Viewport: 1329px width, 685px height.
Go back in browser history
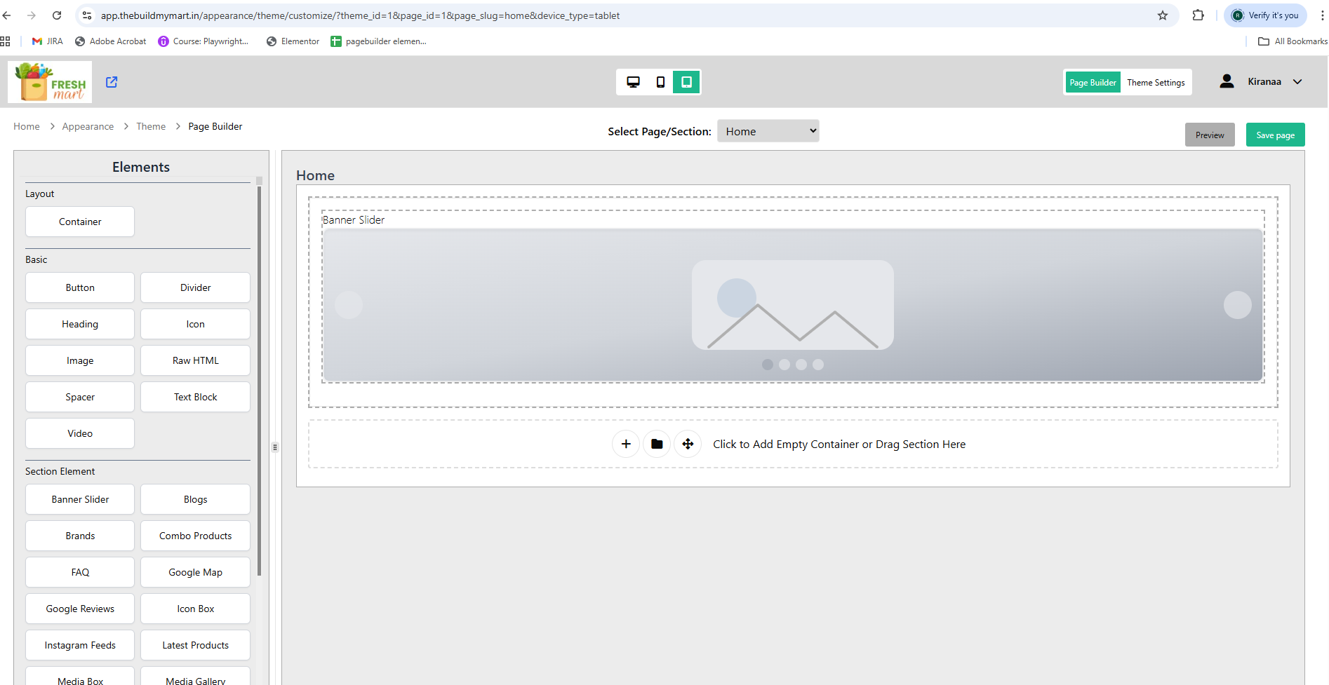pyautogui.click(x=6, y=15)
